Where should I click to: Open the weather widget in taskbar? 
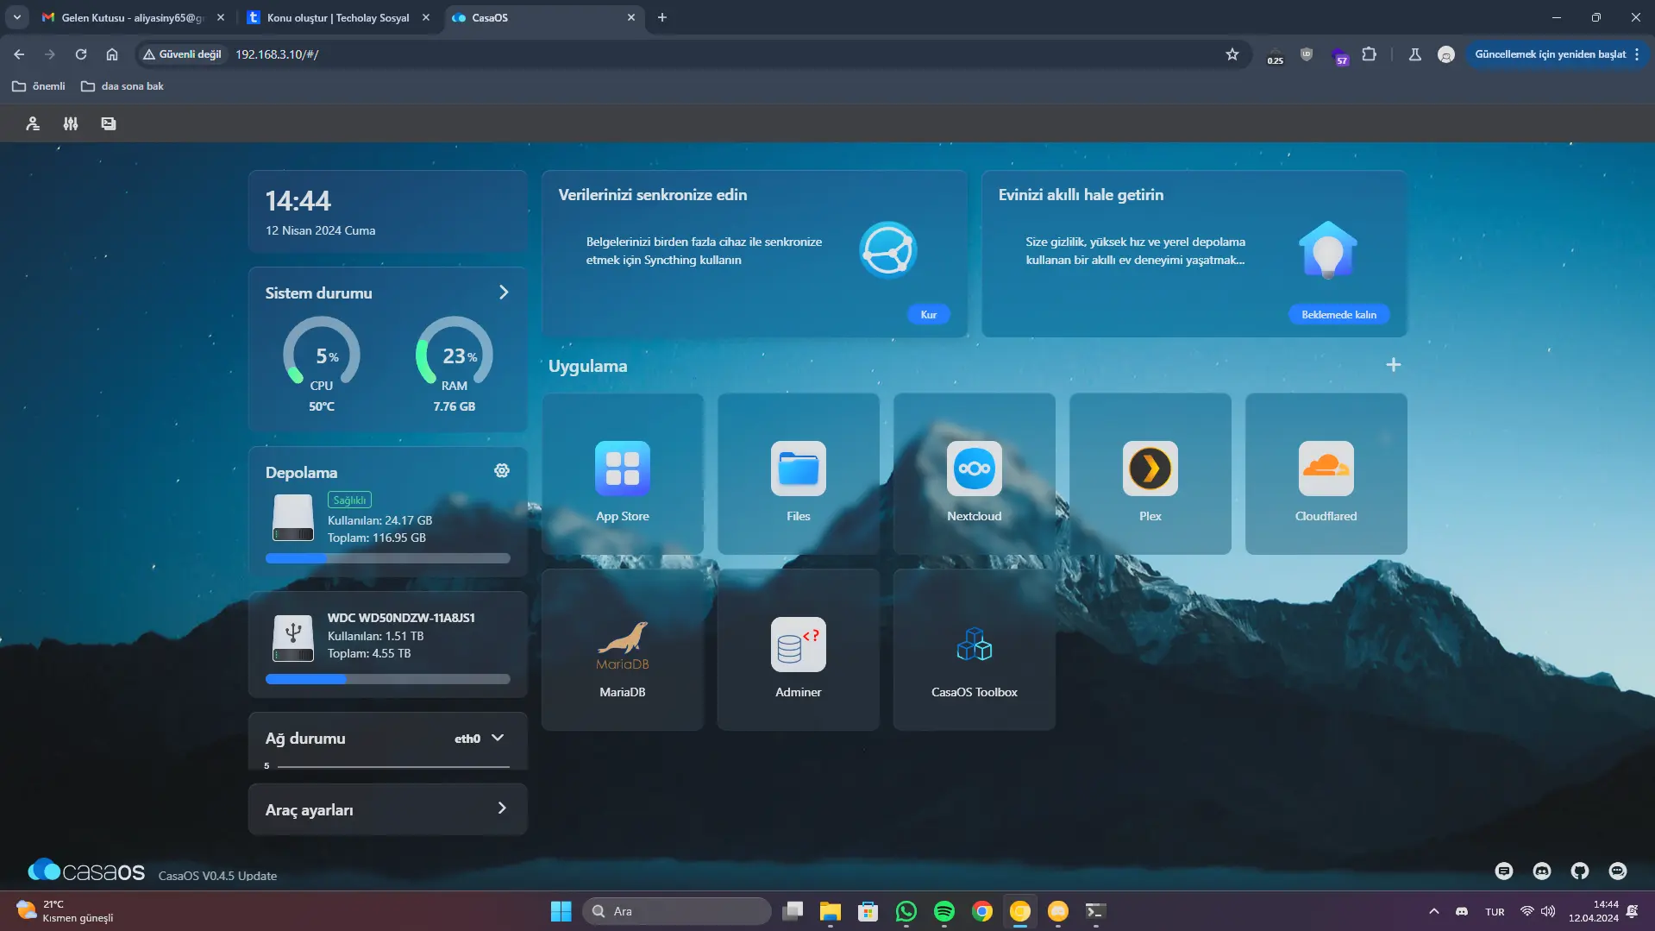point(66,911)
